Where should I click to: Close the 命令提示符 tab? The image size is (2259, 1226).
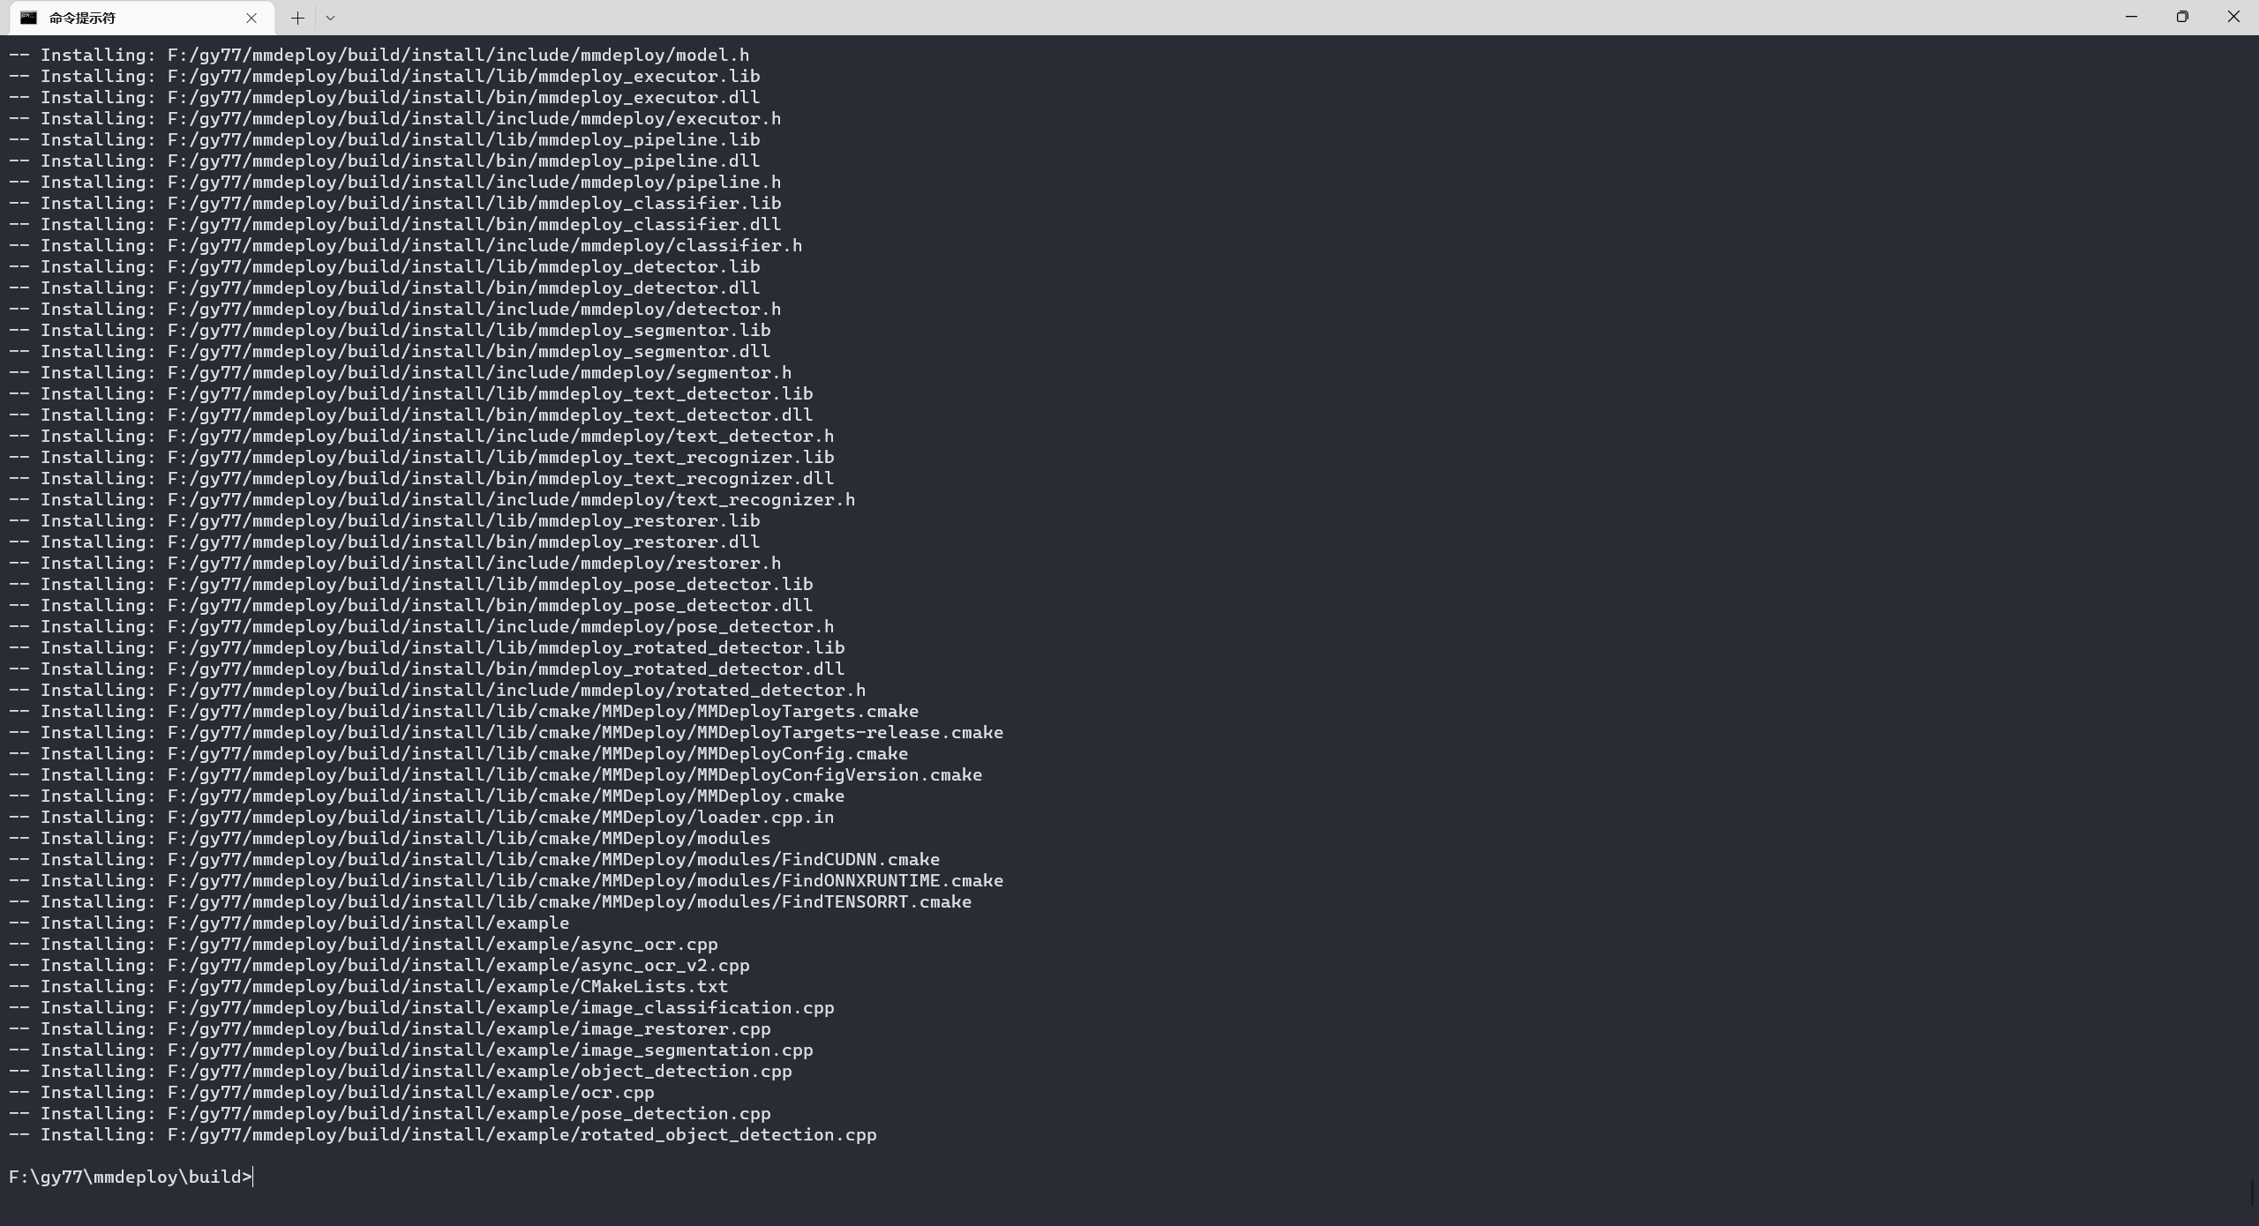(251, 18)
